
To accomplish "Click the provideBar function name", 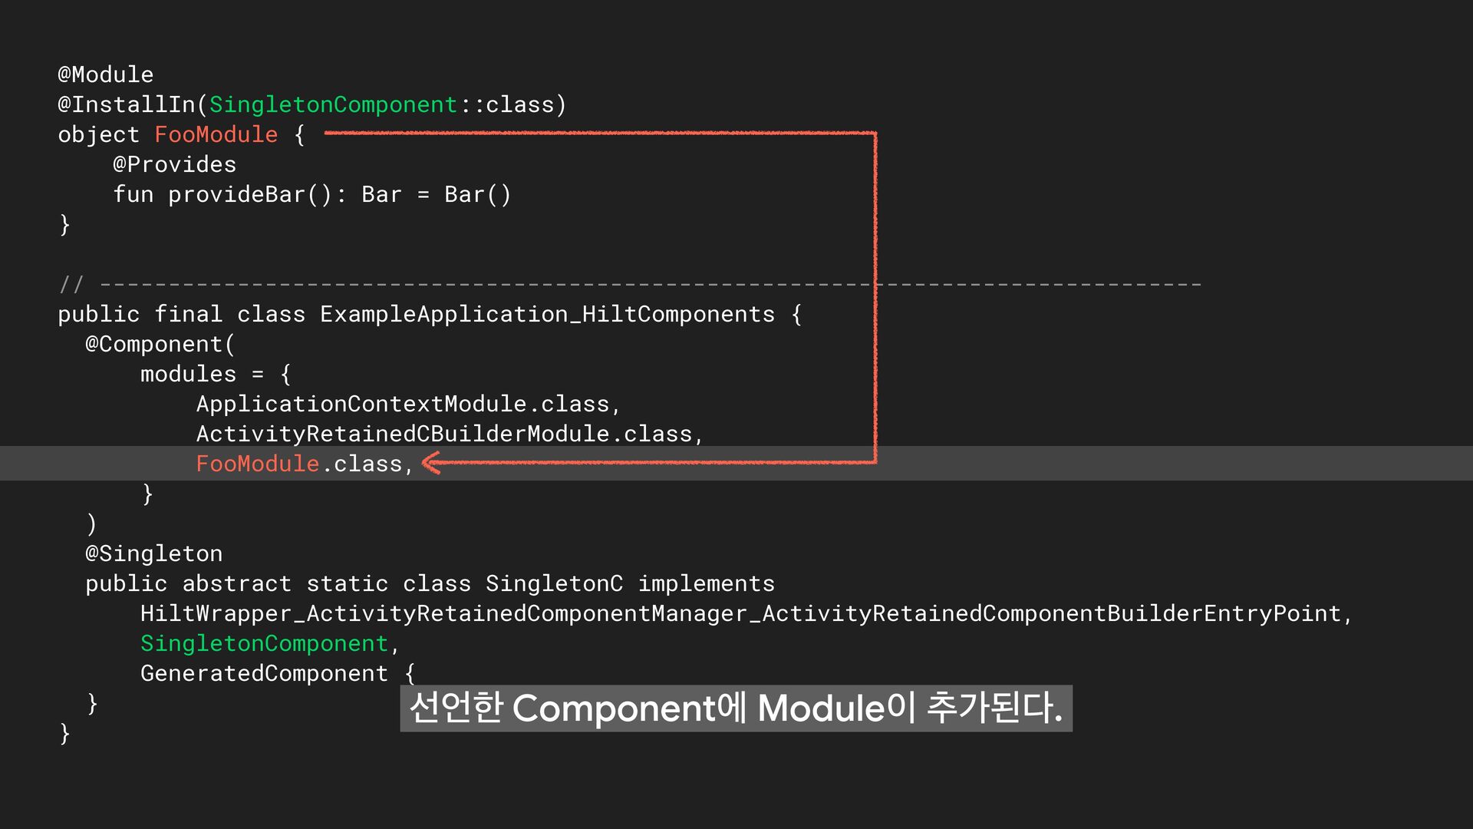I will [x=236, y=194].
